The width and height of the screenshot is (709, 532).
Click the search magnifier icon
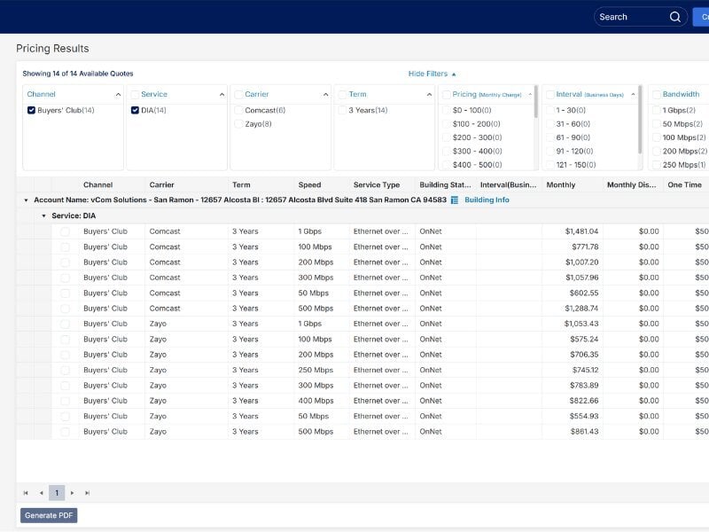point(675,17)
